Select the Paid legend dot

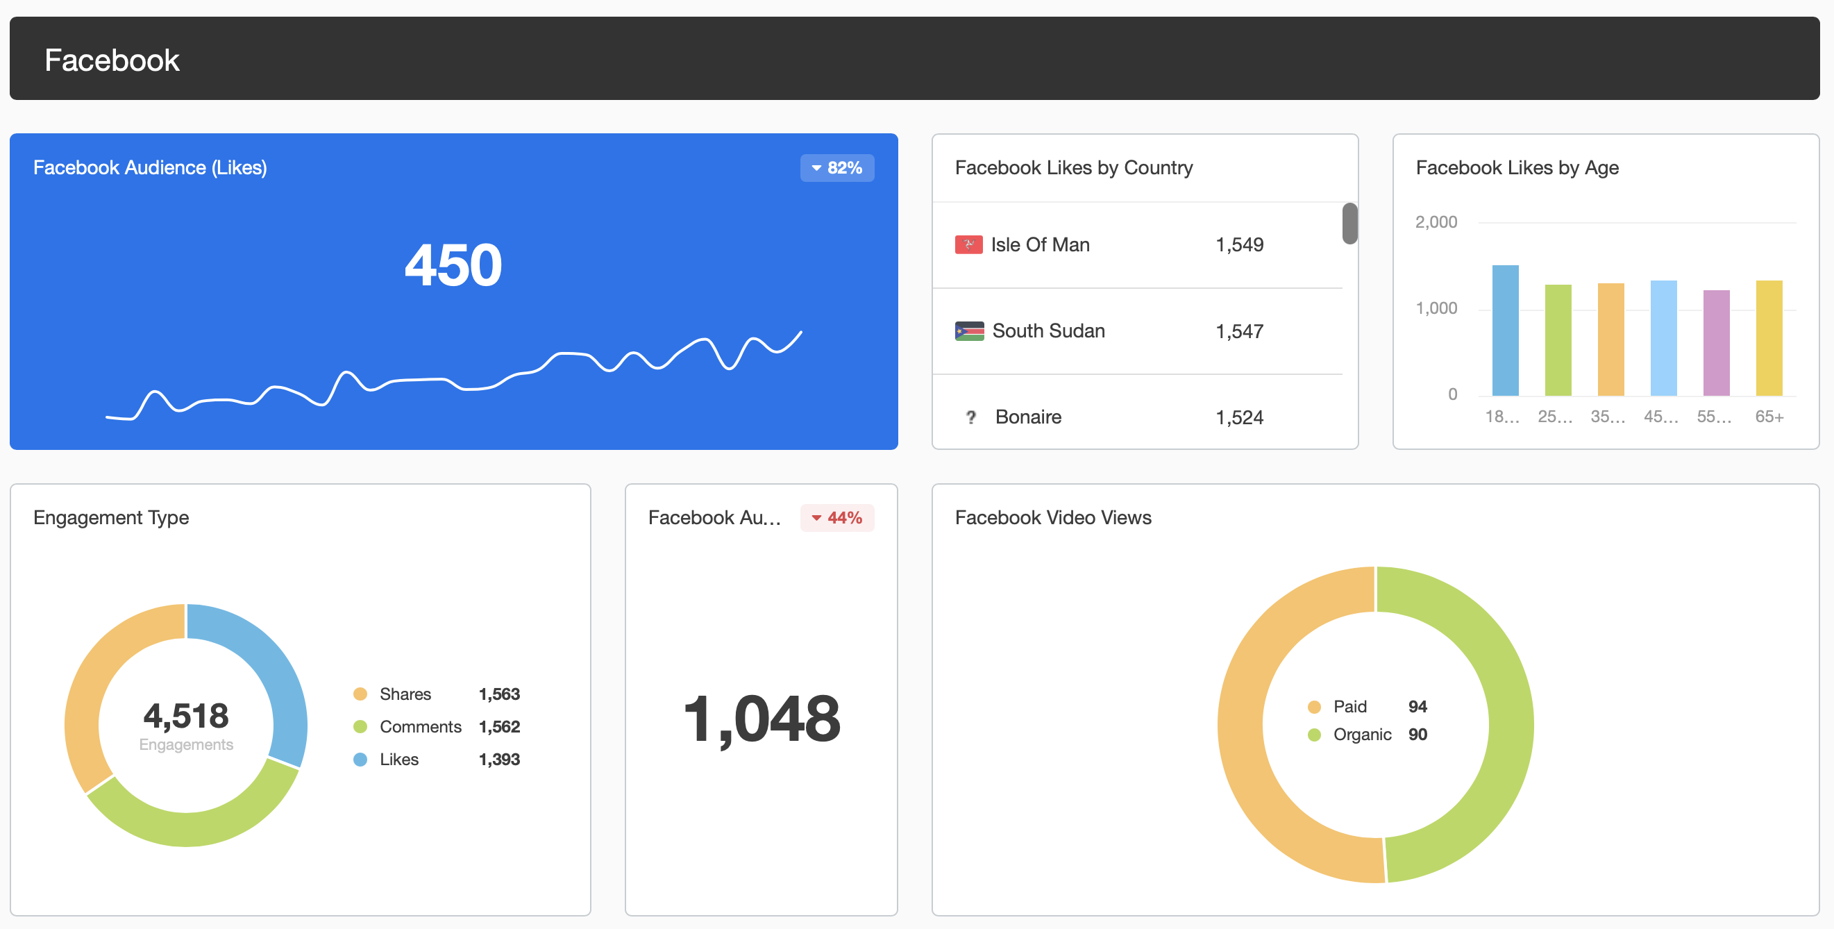1314,707
